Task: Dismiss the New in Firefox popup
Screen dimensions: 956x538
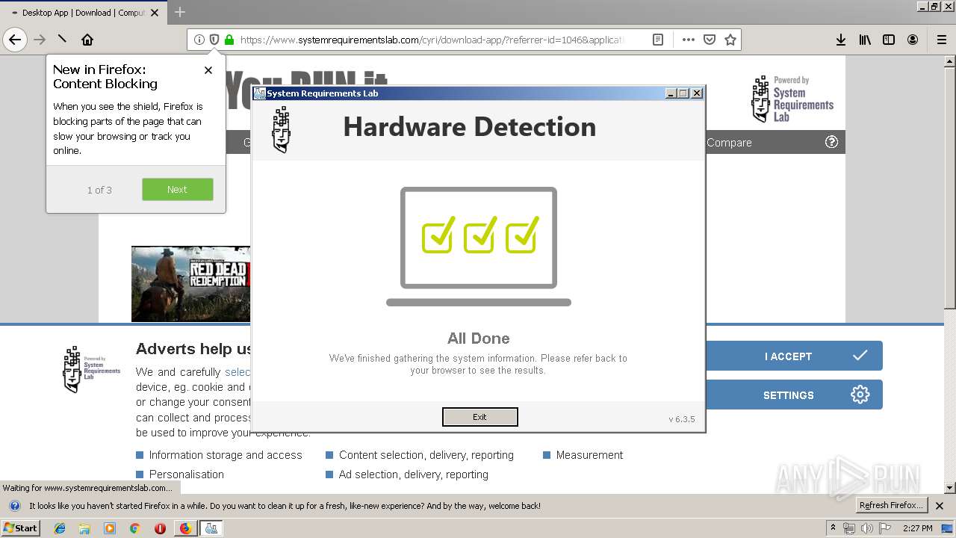Action: click(x=208, y=70)
